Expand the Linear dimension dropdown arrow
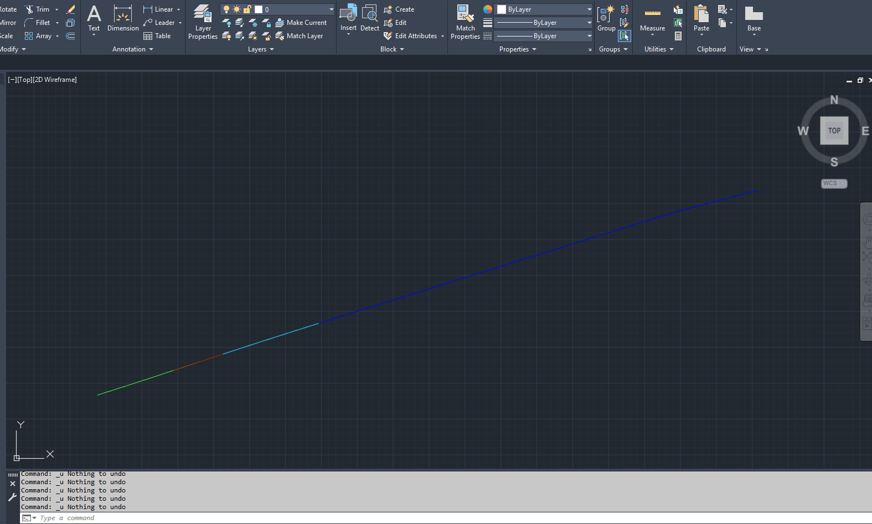The width and height of the screenshot is (872, 524). [178, 9]
